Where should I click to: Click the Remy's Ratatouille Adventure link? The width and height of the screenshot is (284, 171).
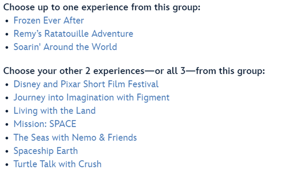pos(73,34)
